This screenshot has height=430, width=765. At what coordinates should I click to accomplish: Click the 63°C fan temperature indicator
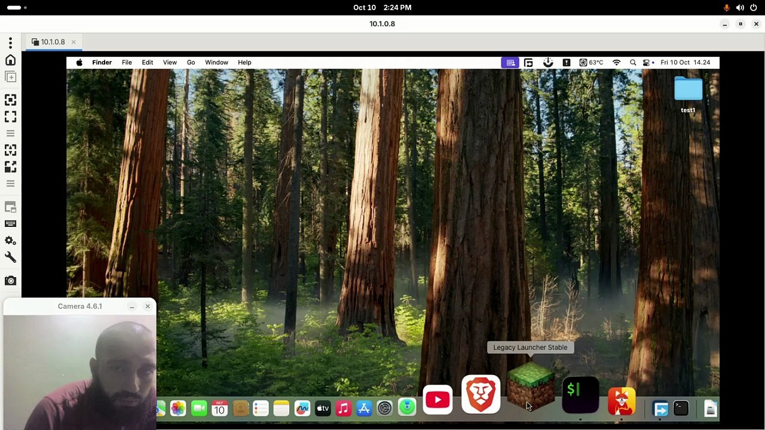point(591,62)
